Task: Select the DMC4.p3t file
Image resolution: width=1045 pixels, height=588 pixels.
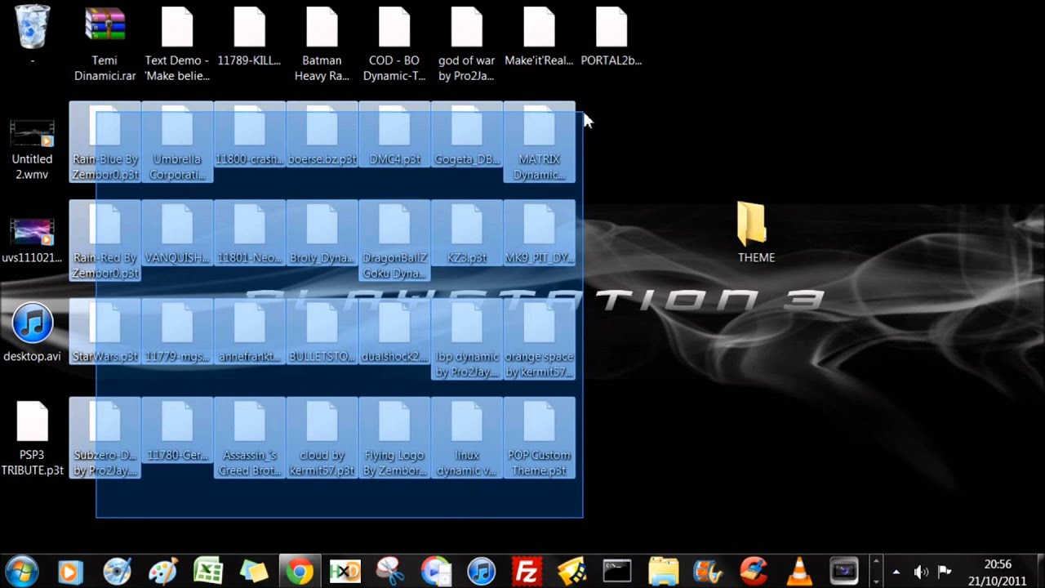Action: coord(394,135)
